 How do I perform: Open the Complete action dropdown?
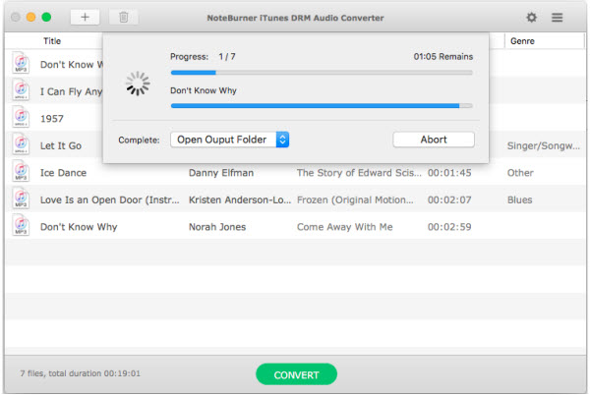point(229,140)
